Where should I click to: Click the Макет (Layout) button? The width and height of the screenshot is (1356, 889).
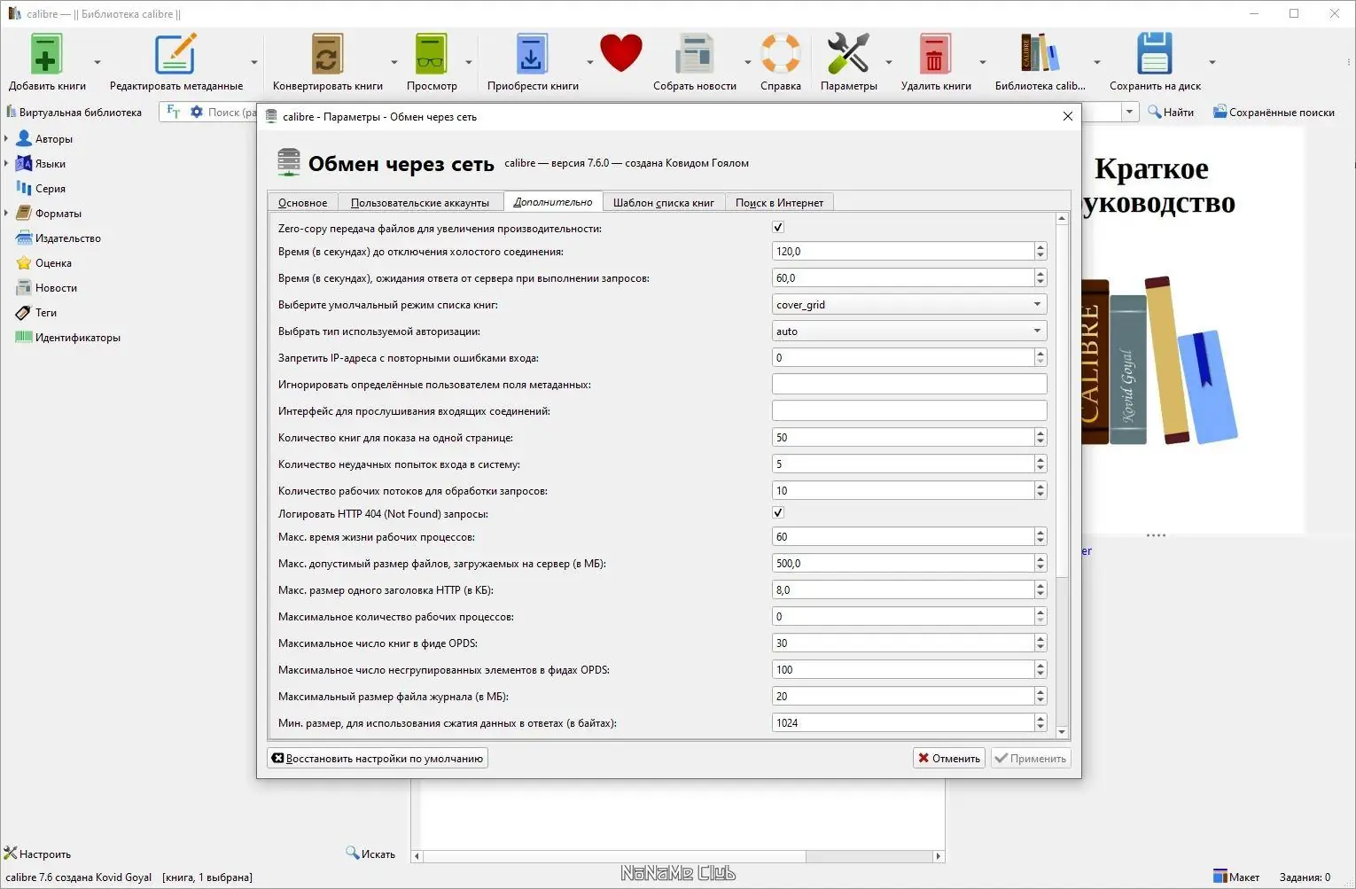pyautogui.click(x=1236, y=877)
